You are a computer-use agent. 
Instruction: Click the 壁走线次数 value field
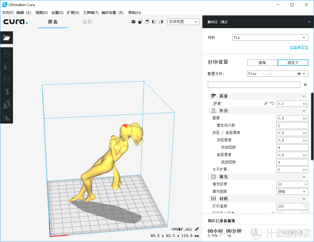pyautogui.click(x=292, y=125)
